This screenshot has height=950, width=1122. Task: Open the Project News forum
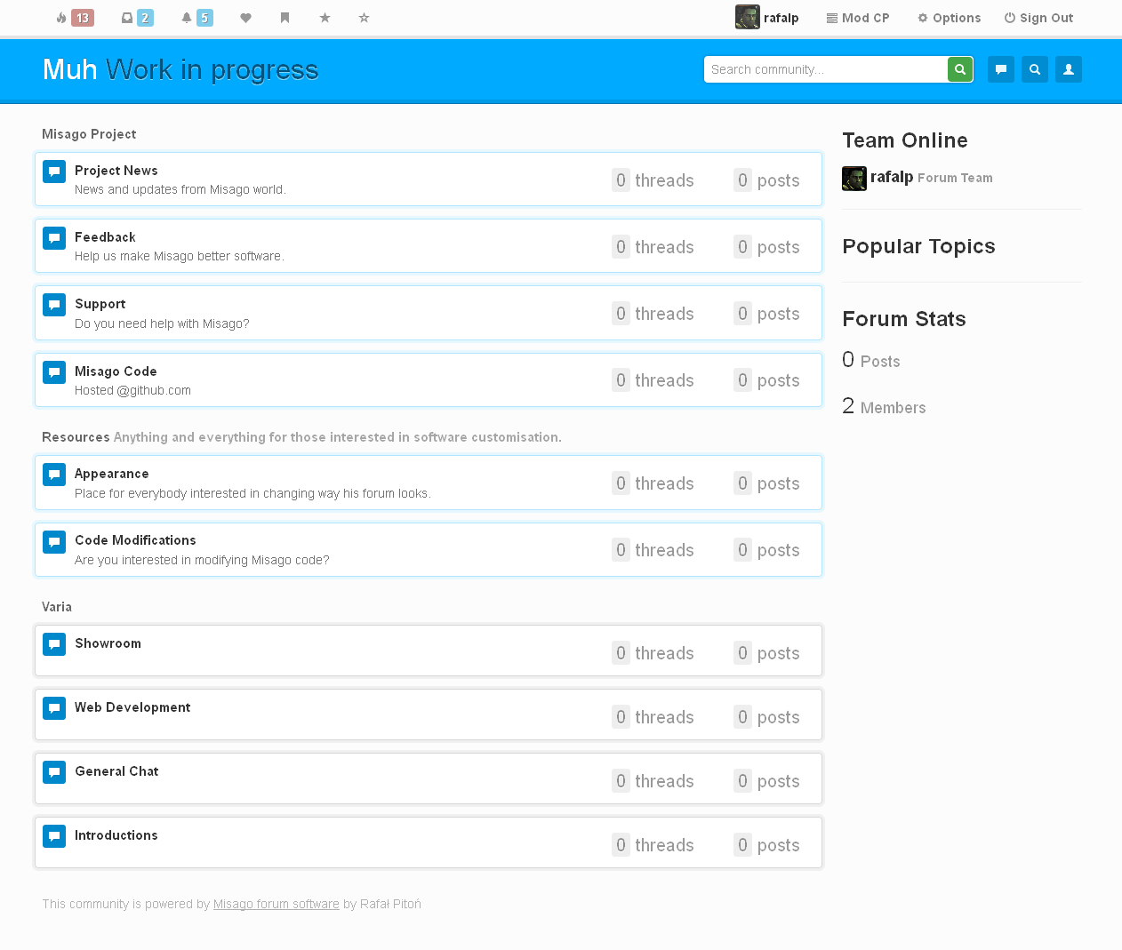[x=116, y=171]
